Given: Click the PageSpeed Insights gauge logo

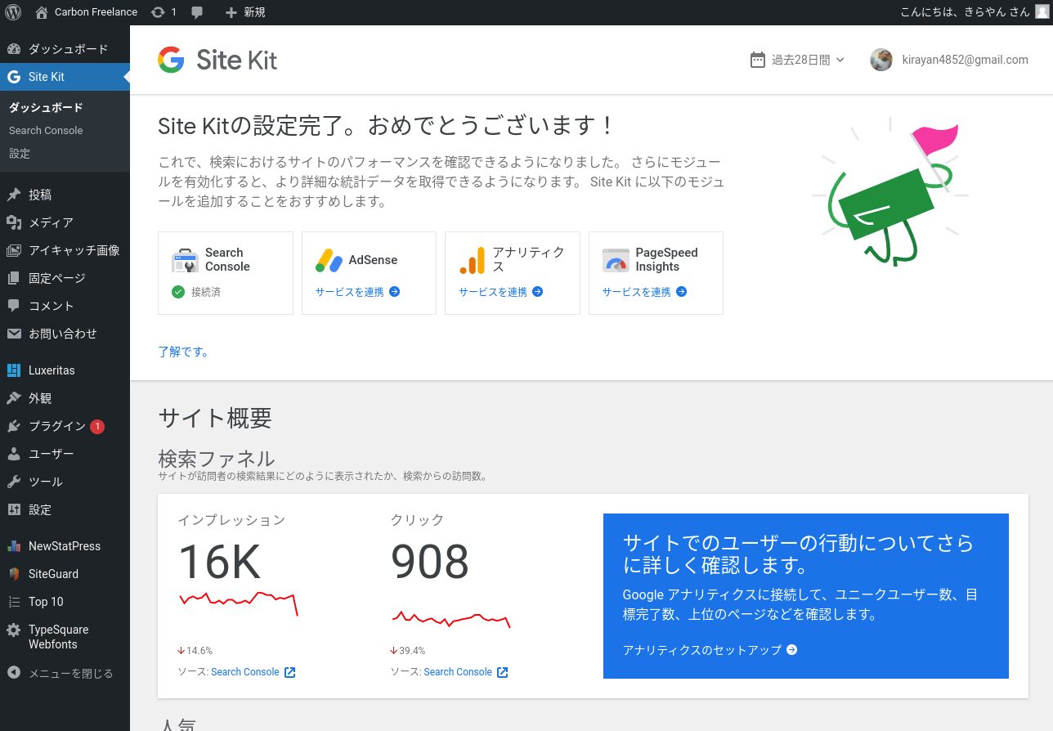Looking at the screenshot, I should (616, 260).
